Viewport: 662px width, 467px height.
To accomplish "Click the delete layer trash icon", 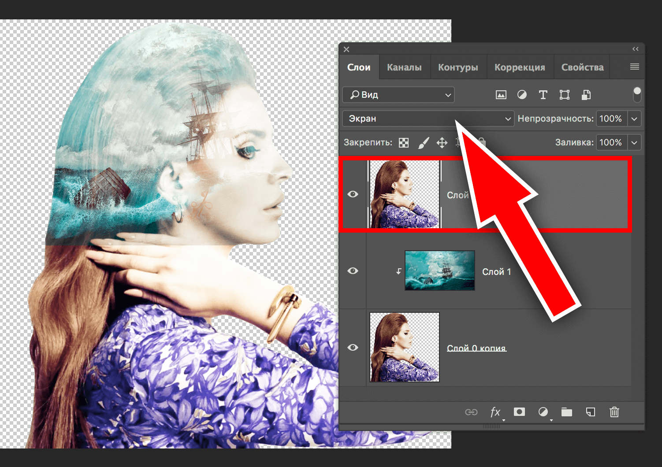I will pyautogui.click(x=614, y=412).
